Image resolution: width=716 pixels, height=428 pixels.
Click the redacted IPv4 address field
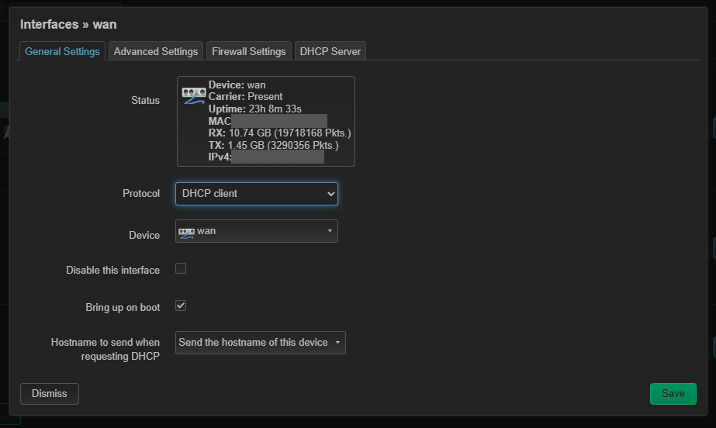pos(278,157)
